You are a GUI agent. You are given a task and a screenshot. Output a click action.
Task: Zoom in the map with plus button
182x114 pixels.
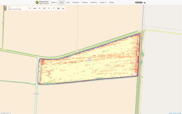click(5, 7)
